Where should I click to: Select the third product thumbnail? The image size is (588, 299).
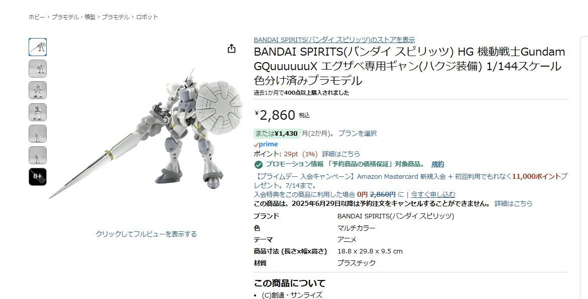[x=38, y=90]
